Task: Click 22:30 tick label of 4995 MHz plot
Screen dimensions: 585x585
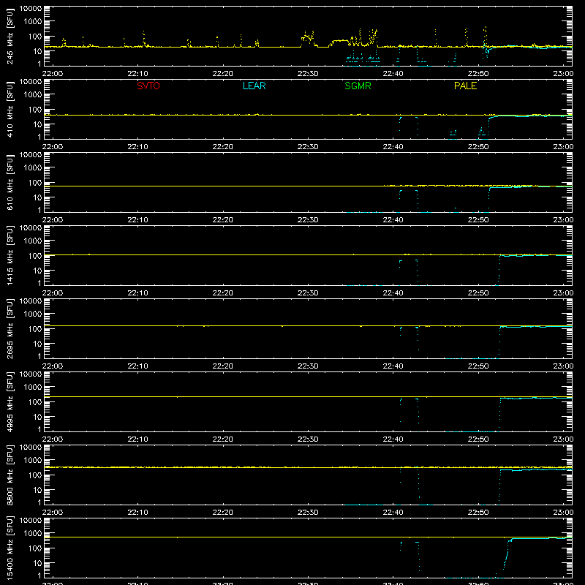Action: (x=308, y=439)
